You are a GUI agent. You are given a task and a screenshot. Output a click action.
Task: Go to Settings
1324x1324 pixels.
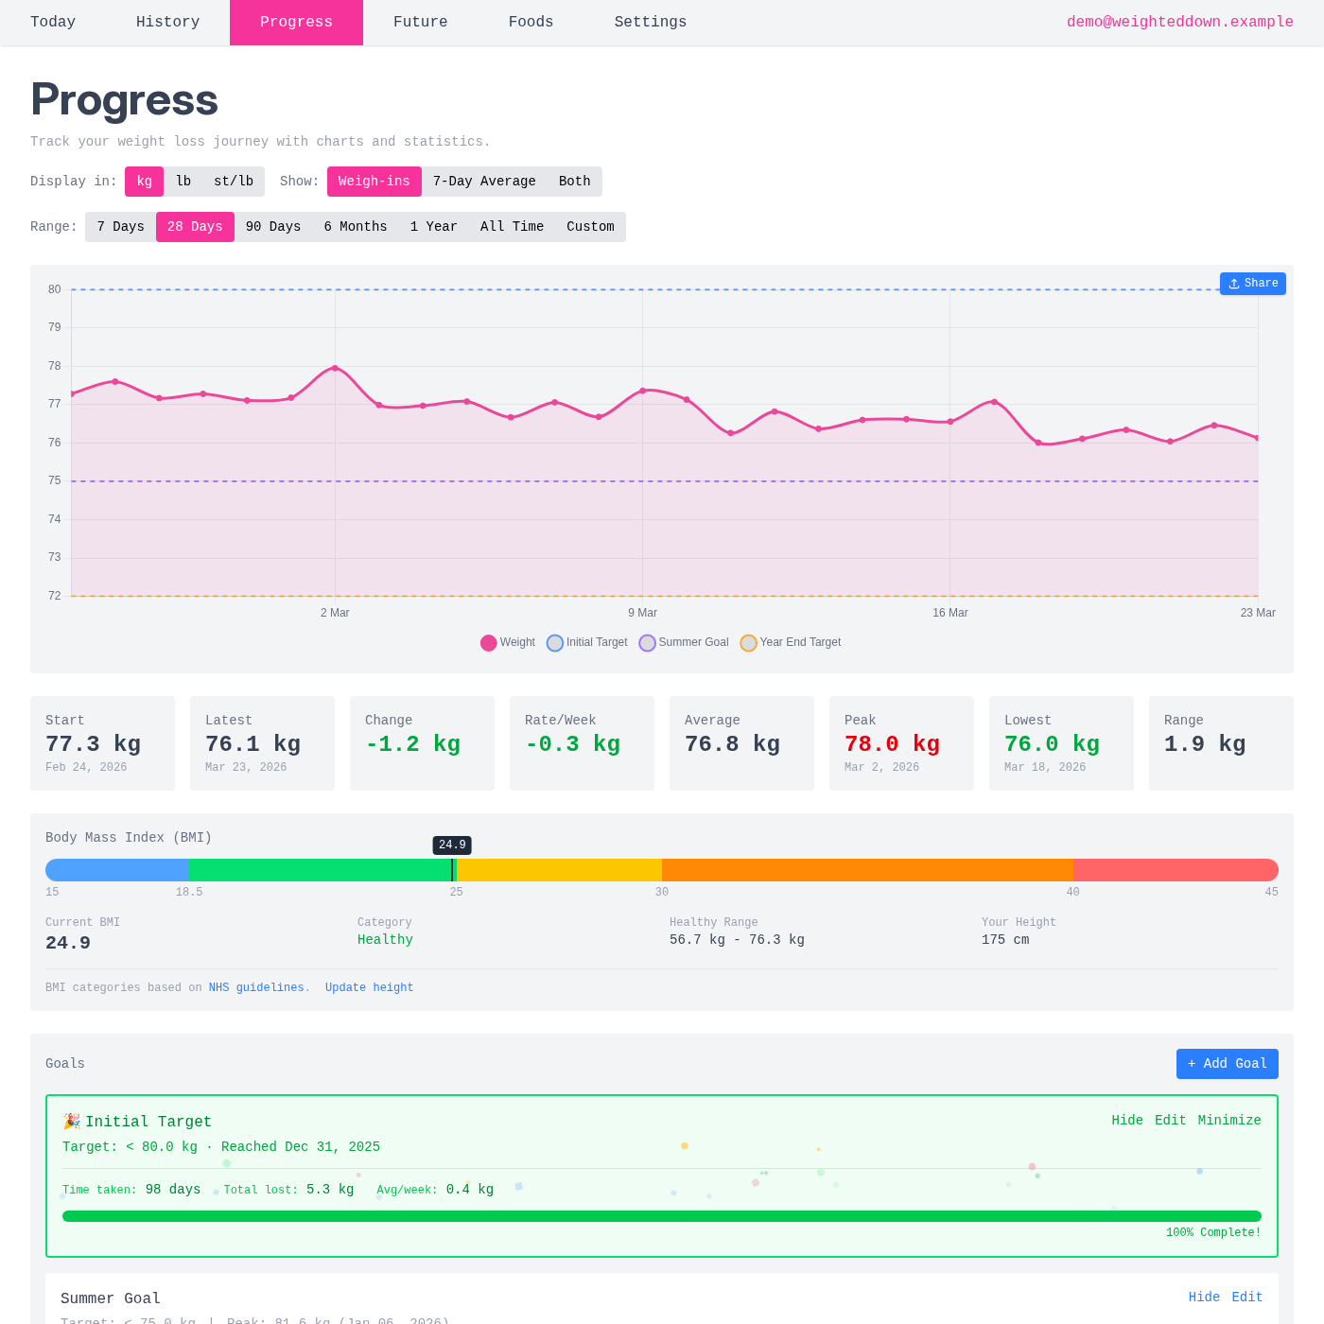pos(651,22)
